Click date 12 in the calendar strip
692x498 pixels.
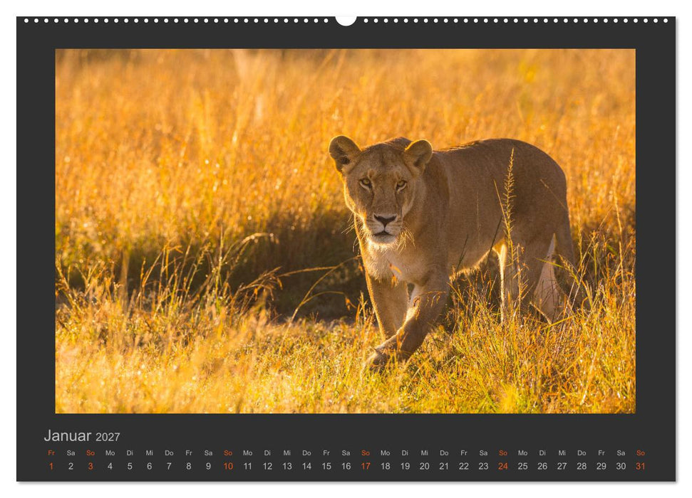[x=267, y=466]
